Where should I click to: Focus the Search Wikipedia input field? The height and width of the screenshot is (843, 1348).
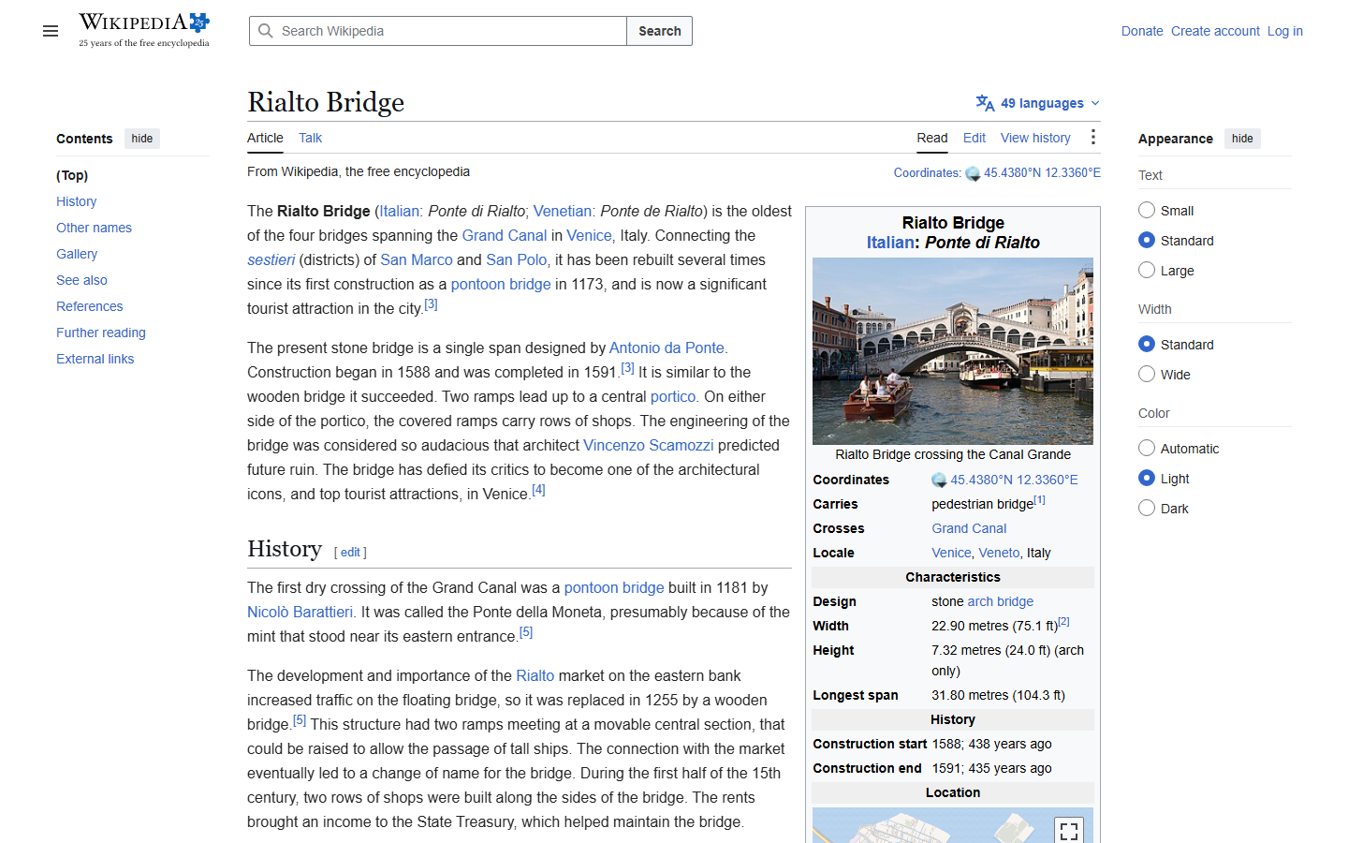pyautogui.click(x=438, y=31)
